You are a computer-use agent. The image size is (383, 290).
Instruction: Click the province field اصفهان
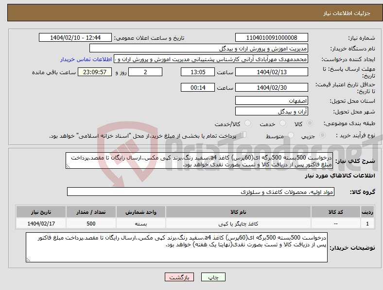(x=272, y=101)
